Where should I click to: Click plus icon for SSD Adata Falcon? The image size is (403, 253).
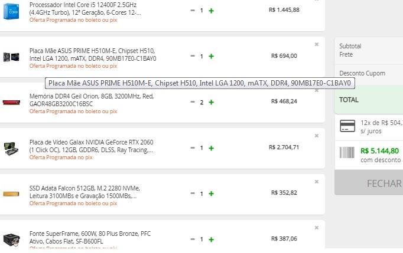[x=211, y=193]
